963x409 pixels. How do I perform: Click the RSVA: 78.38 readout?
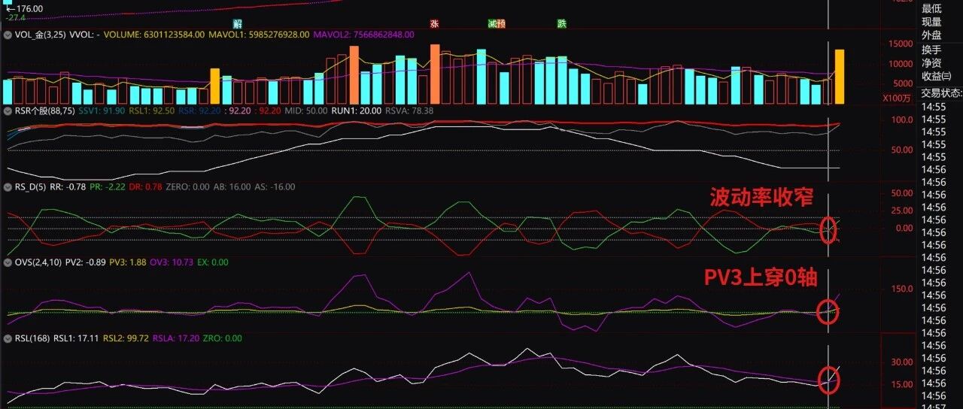point(409,111)
